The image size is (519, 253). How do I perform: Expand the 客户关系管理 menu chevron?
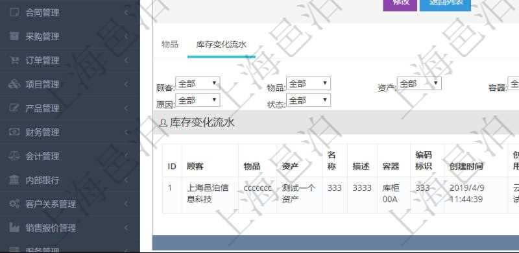coord(127,204)
